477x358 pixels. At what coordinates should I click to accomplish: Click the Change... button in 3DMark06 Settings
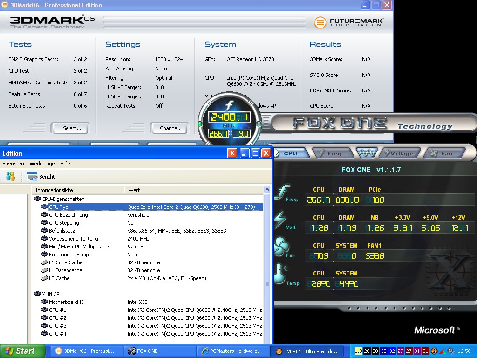tap(169, 128)
